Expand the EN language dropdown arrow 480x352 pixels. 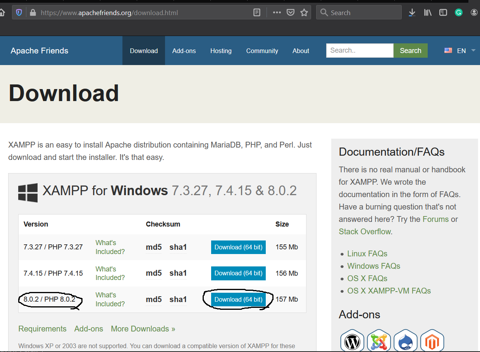(473, 51)
